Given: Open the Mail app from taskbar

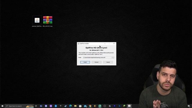Looking at the screenshot, I should (x=85, y=106).
